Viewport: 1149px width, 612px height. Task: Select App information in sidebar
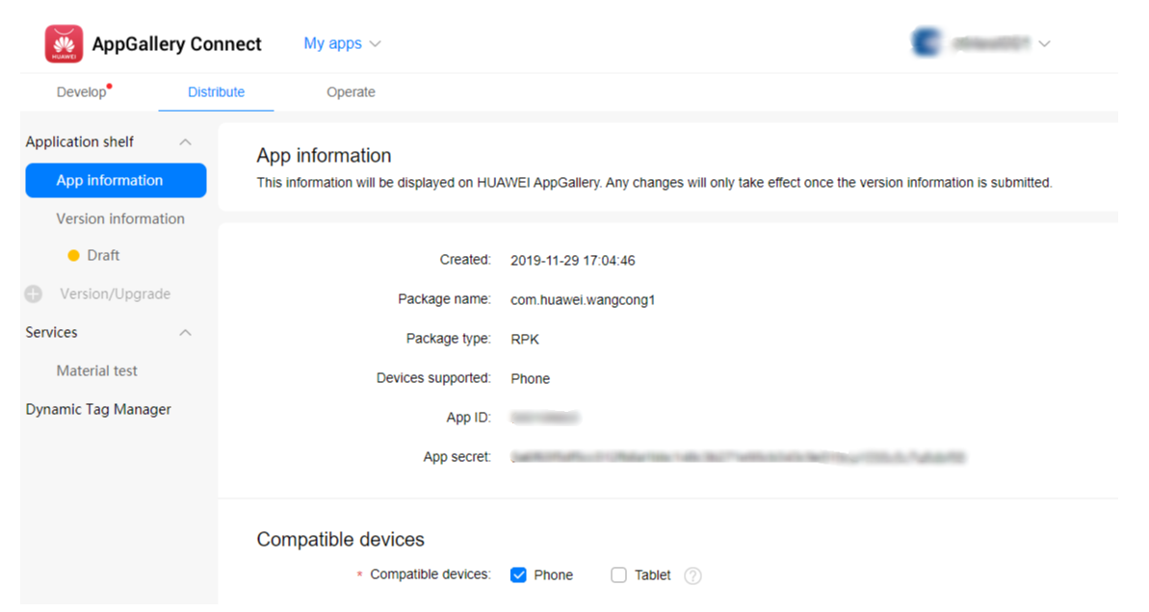point(116,181)
